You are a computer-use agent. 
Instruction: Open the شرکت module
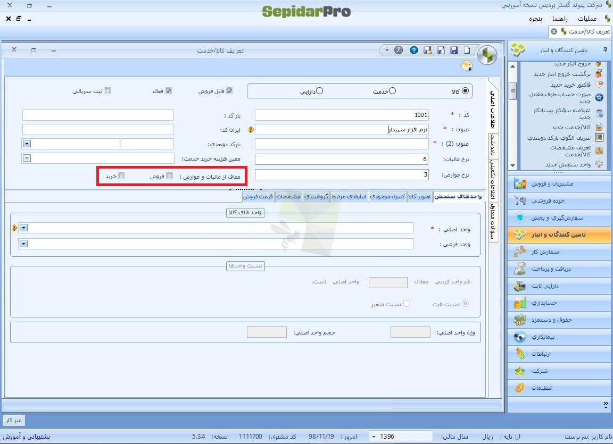click(x=559, y=371)
